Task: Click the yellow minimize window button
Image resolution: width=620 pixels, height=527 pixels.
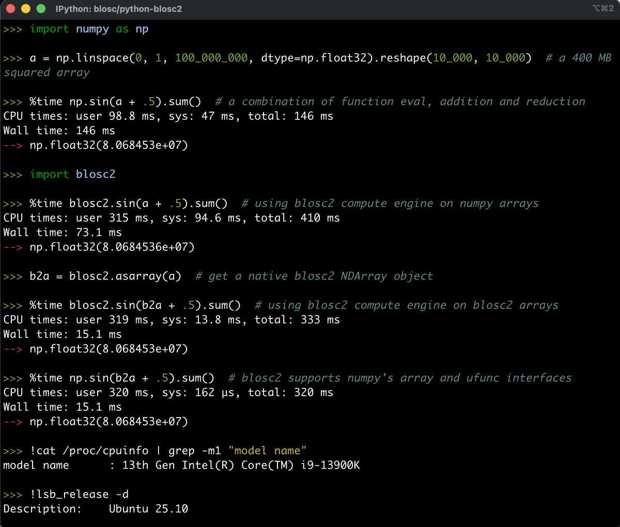Action: click(x=26, y=9)
